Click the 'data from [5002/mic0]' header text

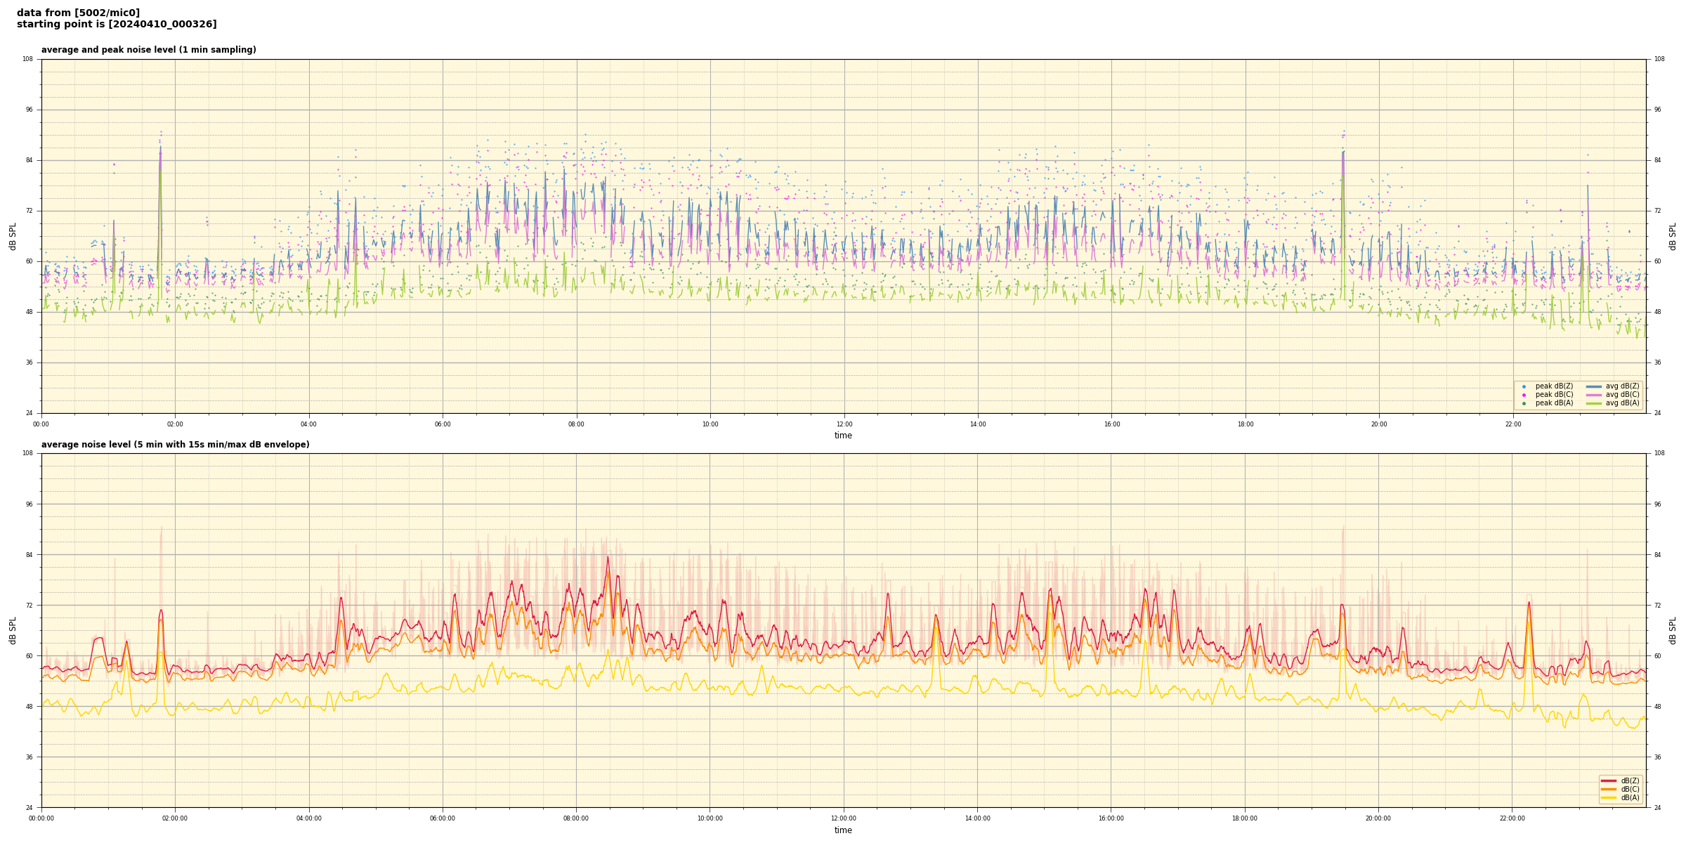(78, 13)
